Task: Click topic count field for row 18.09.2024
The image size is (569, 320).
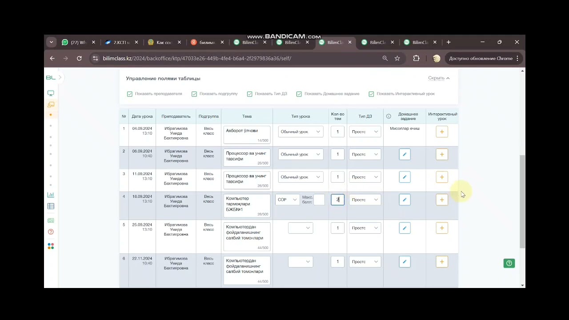Action: 337,200
